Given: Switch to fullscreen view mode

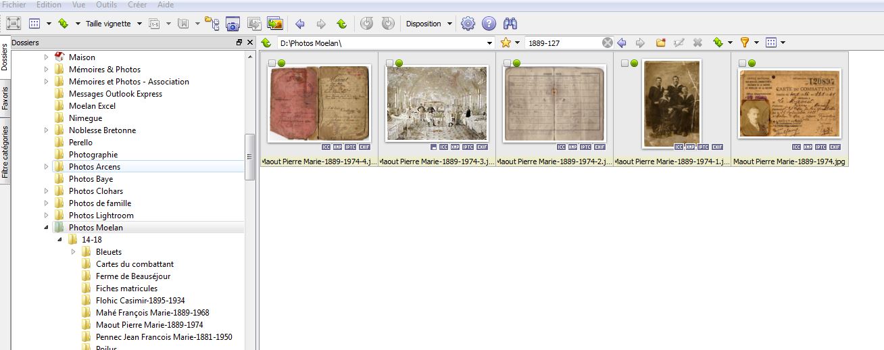Looking at the screenshot, I should click(x=14, y=24).
